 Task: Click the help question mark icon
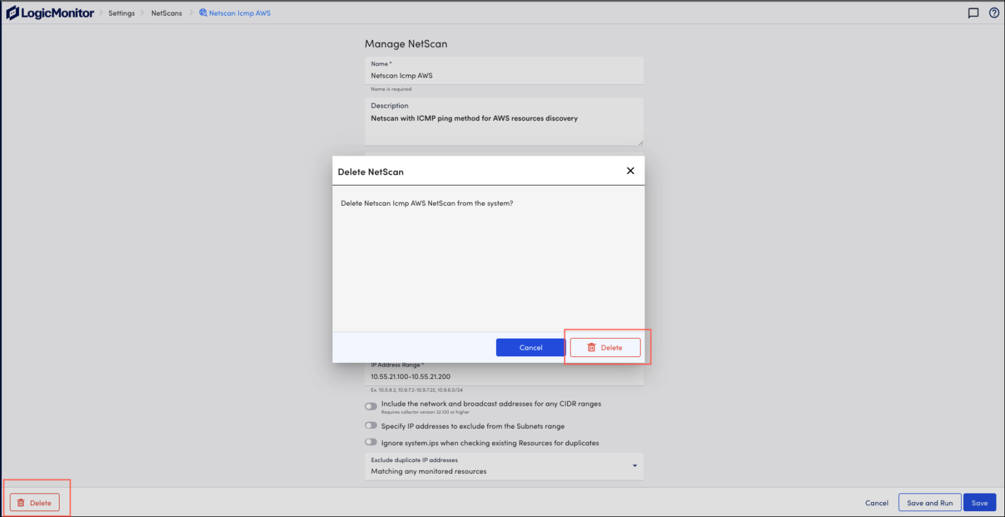click(994, 12)
